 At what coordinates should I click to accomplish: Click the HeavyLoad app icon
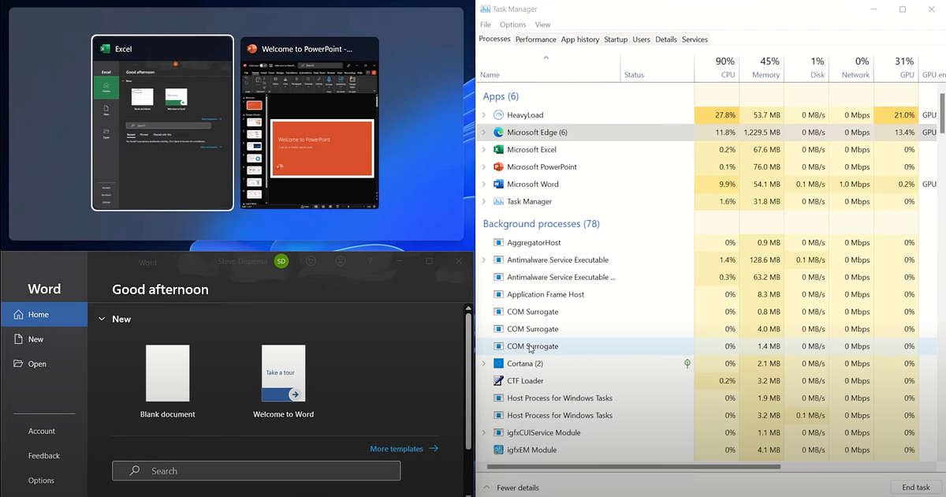(x=498, y=114)
